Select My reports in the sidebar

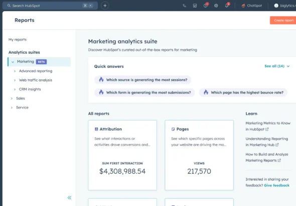coord(18,40)
